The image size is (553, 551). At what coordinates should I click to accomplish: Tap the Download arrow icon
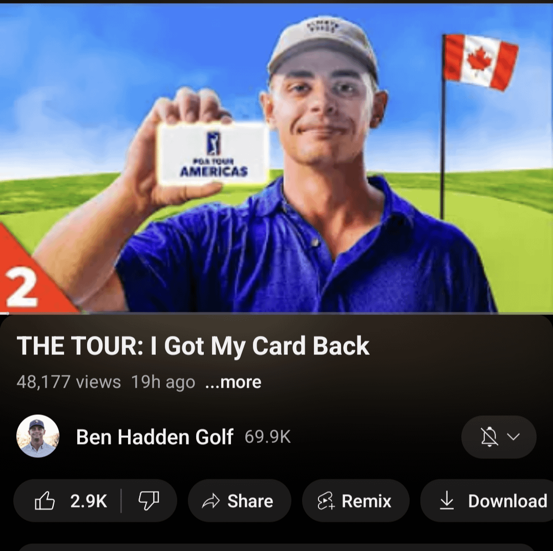[x=447, y=501]
